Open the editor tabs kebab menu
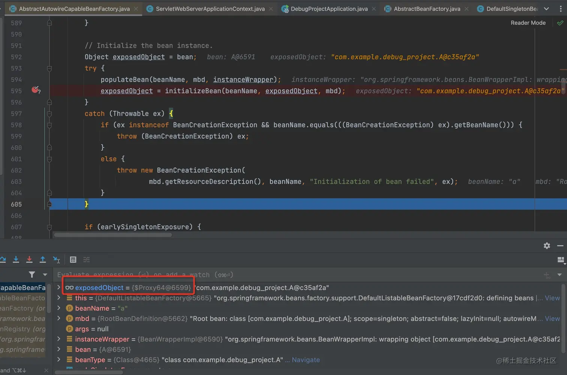 [x=561, y=9]
